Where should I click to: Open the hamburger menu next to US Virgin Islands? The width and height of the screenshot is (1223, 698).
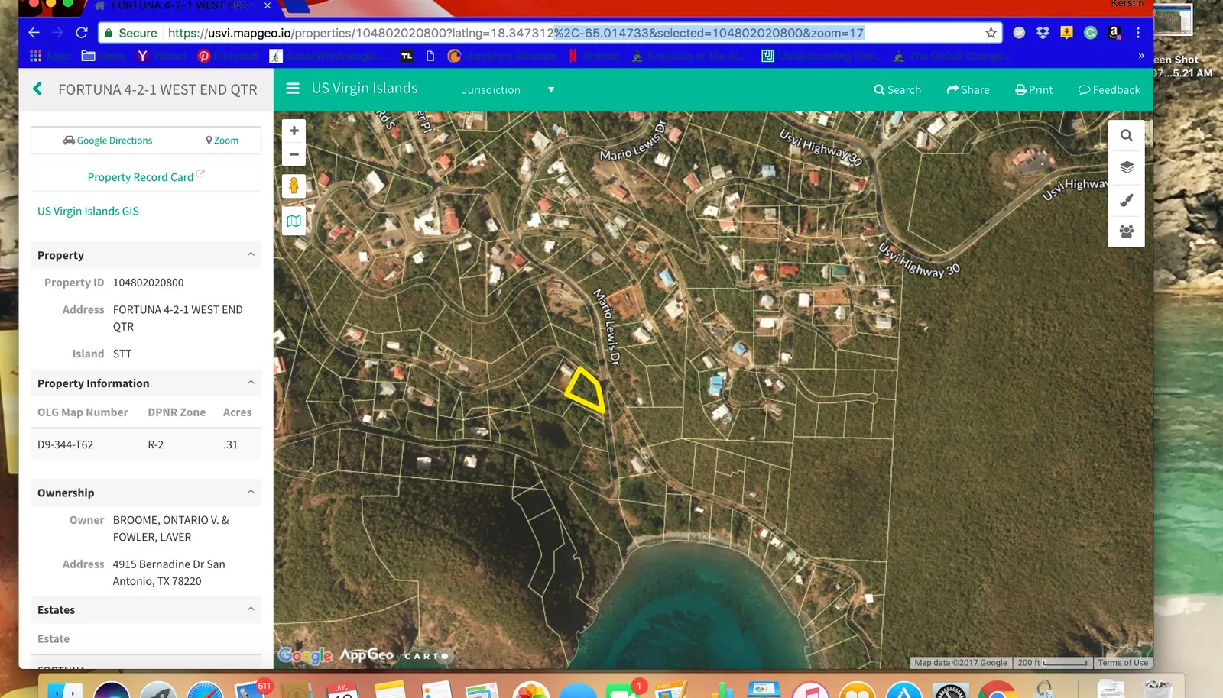[x=292, y=88]
